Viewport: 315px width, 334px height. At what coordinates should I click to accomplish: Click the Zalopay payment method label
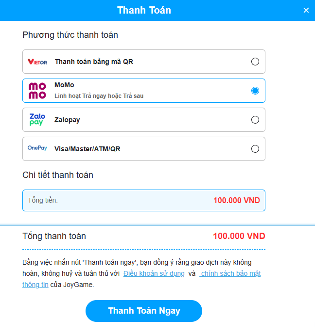click(x=67, y=120)
